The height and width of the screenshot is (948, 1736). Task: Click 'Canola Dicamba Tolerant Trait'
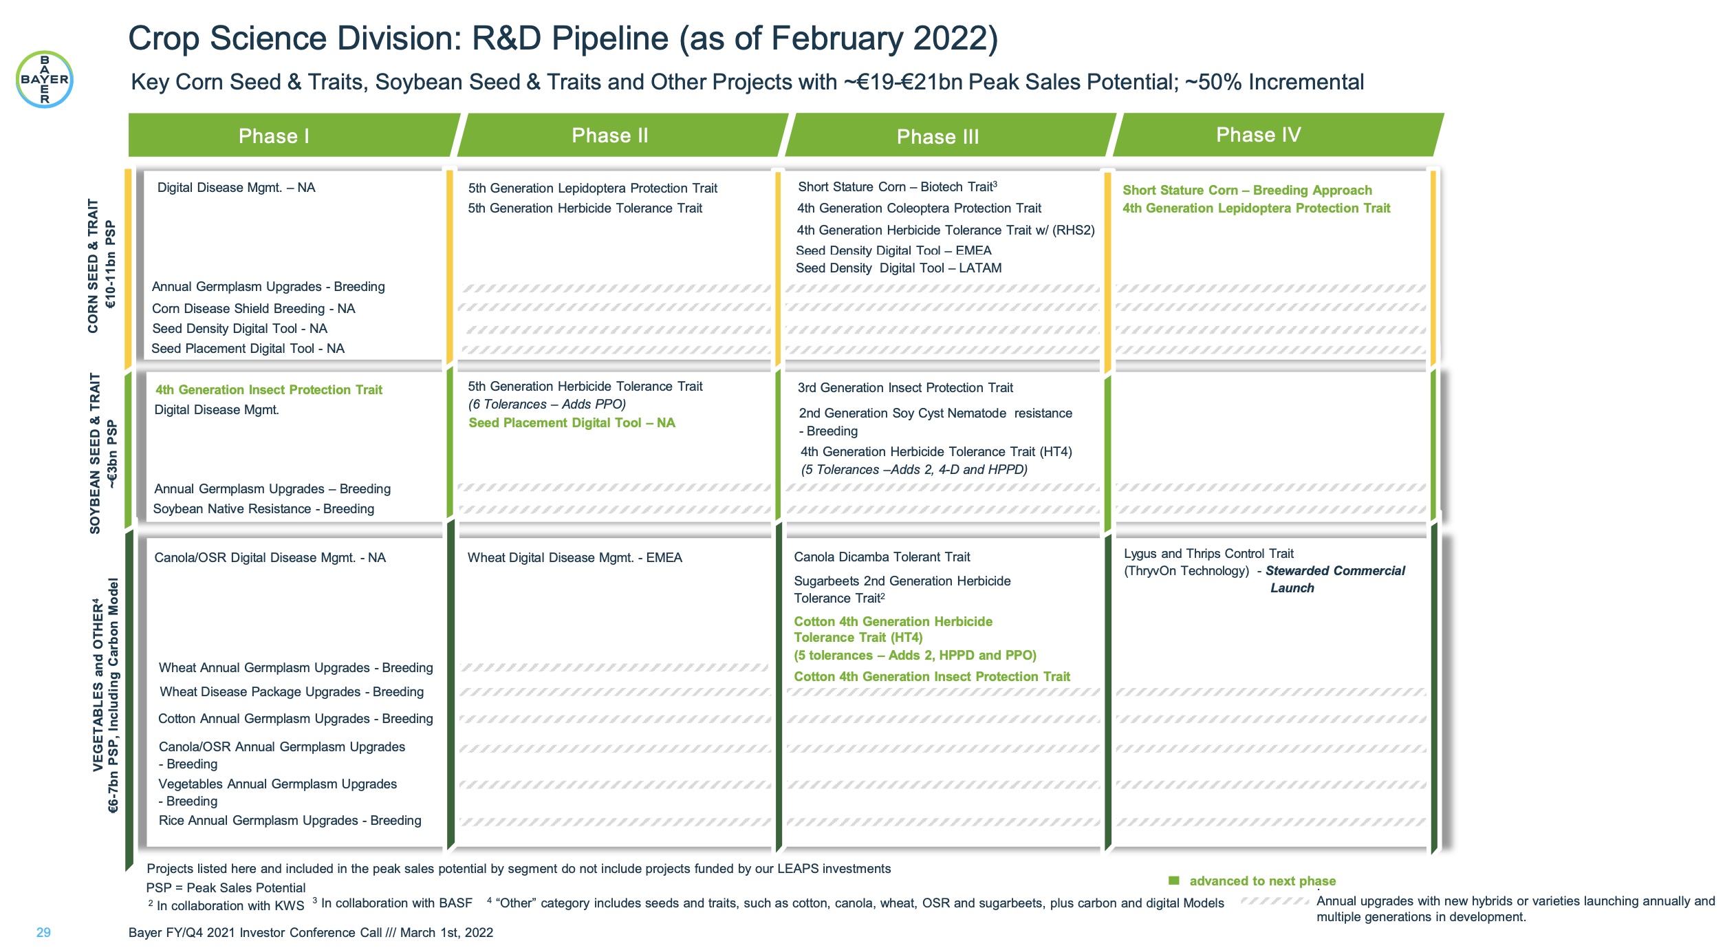(x=882, y=557)
